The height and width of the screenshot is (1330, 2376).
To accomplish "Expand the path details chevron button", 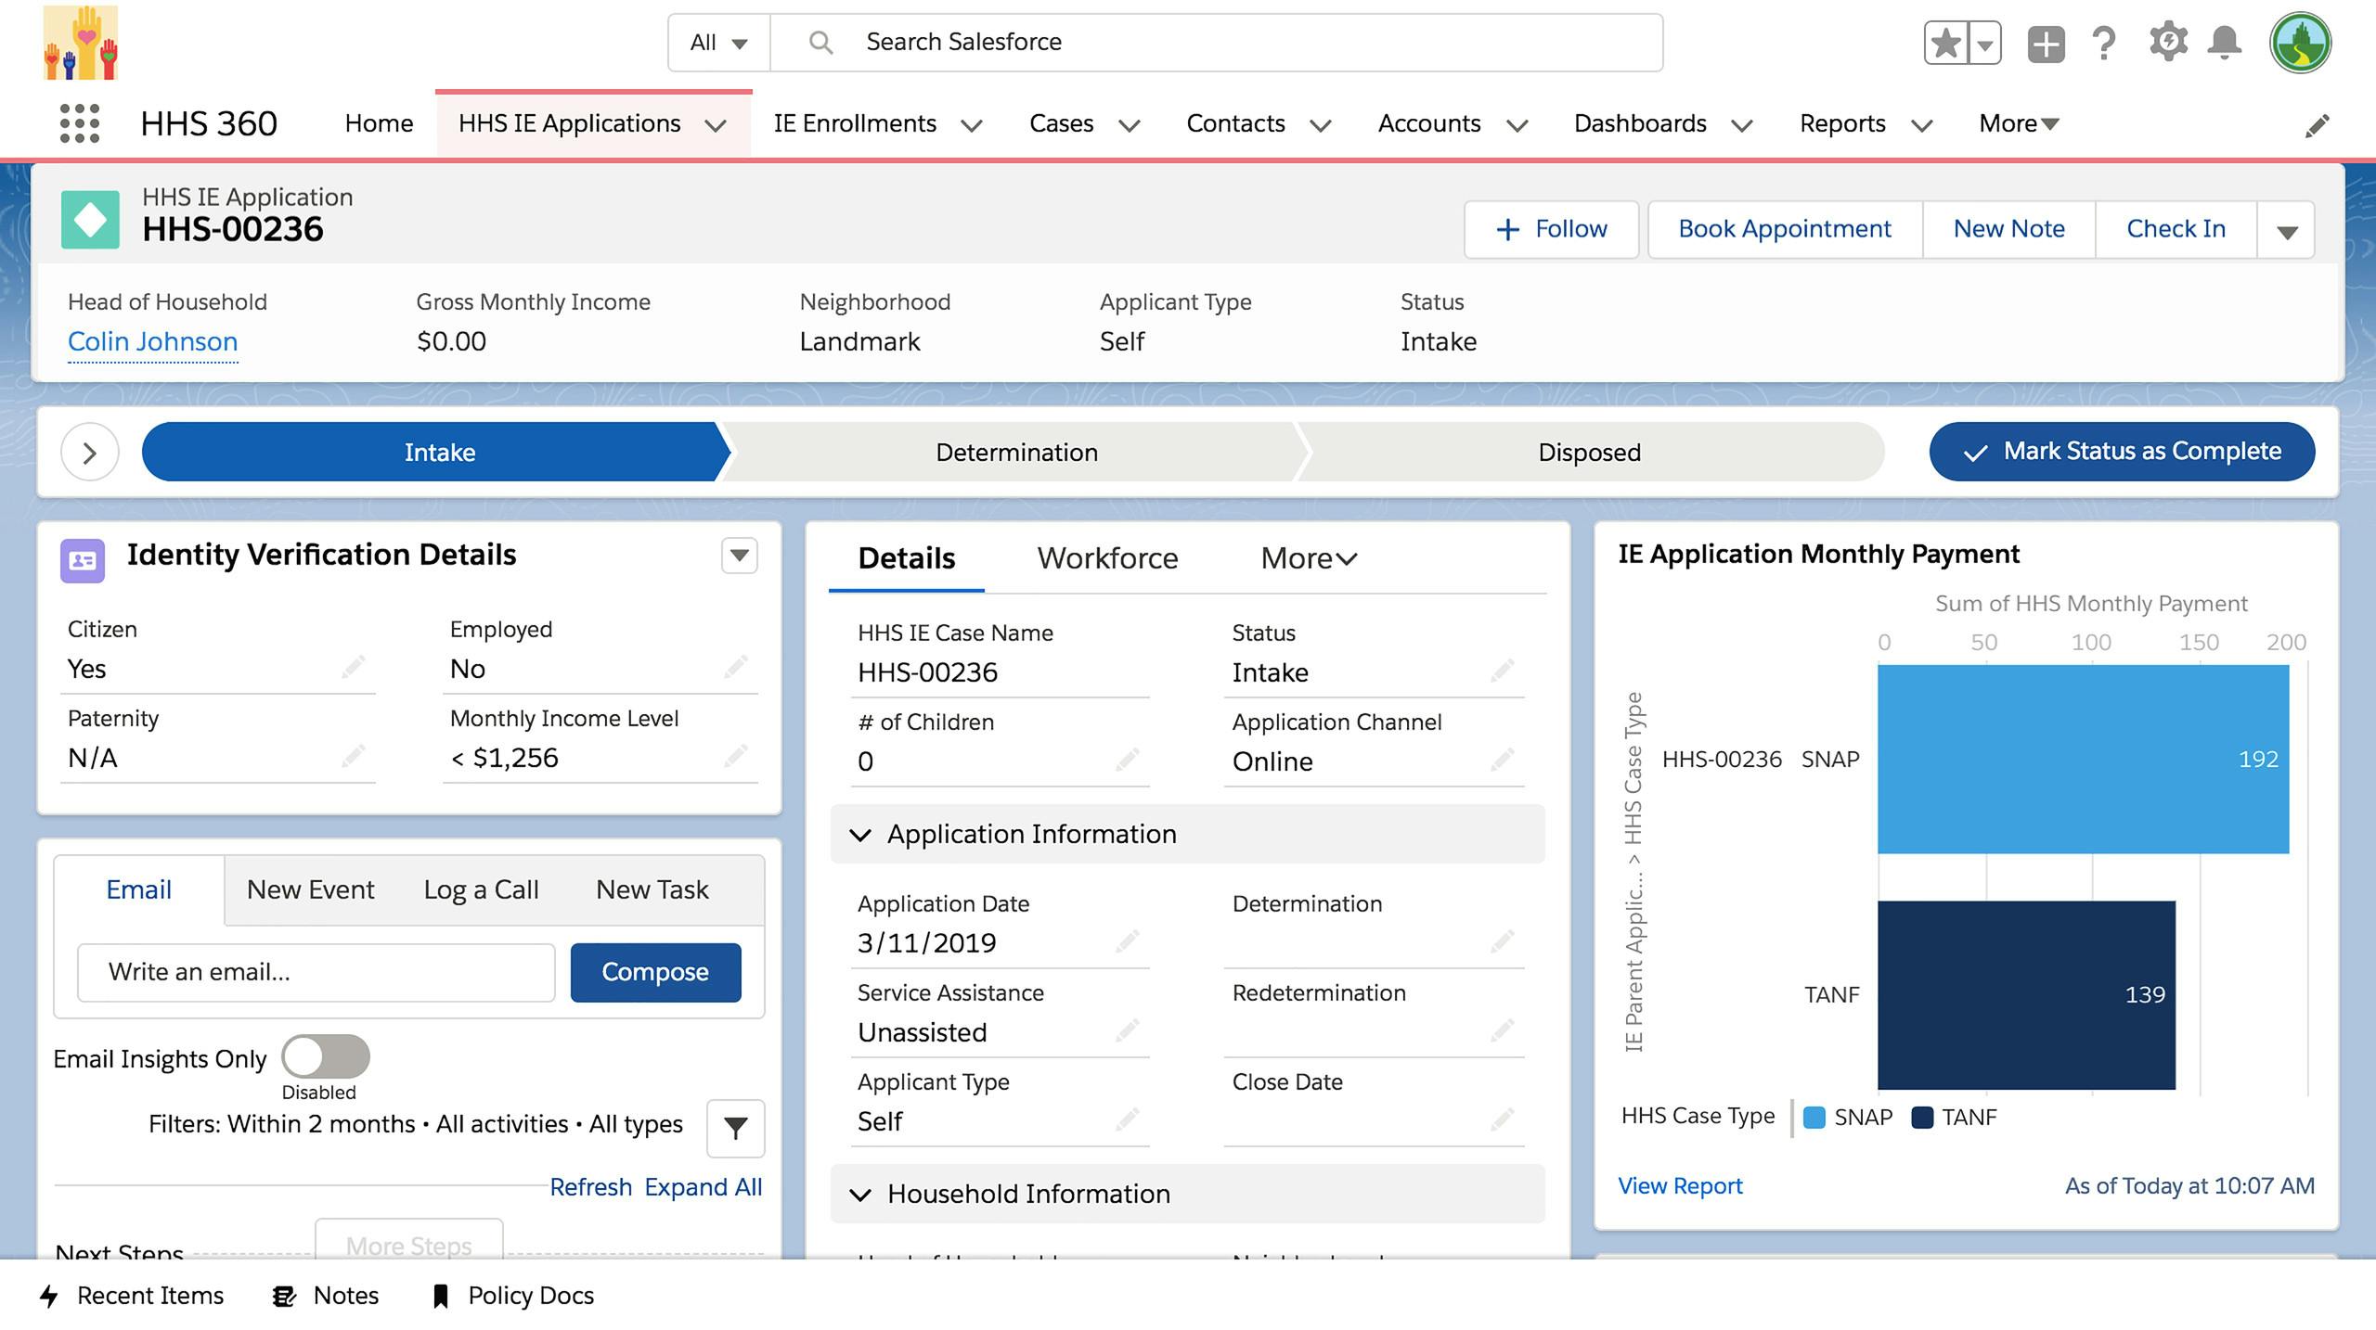I will [x=90, y=453].
